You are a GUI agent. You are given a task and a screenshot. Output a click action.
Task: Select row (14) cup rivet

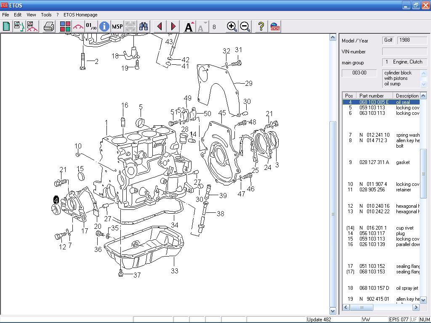381,228
